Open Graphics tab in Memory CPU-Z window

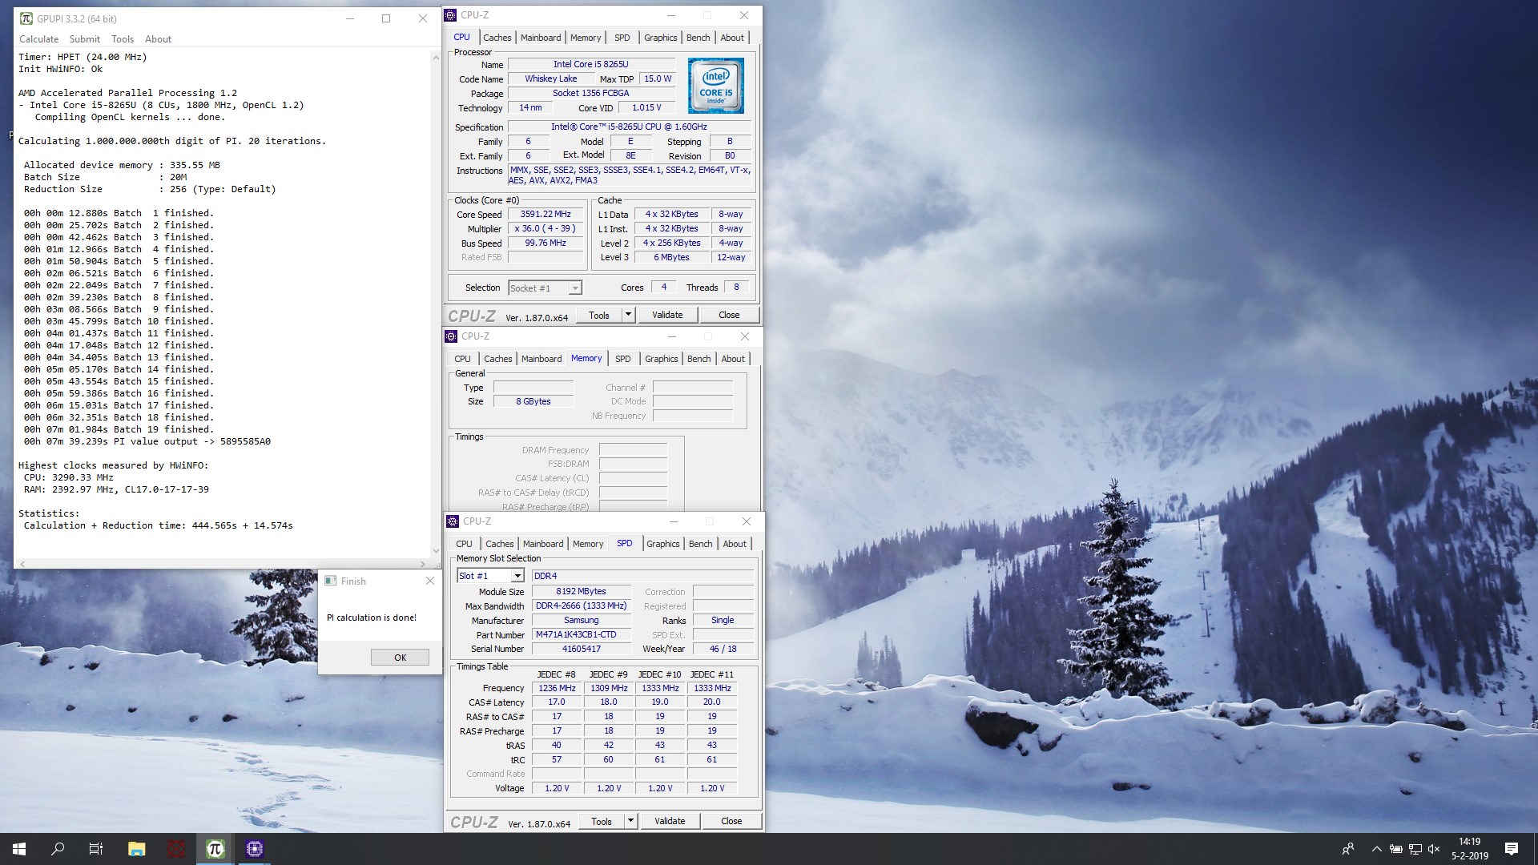point(661,359)
